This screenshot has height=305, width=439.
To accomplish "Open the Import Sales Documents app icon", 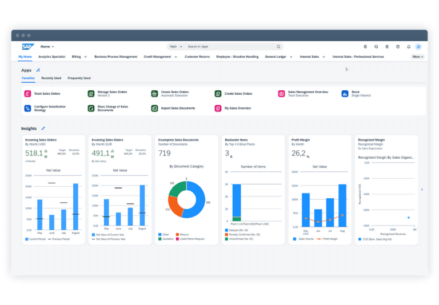I will pos(154,108).
